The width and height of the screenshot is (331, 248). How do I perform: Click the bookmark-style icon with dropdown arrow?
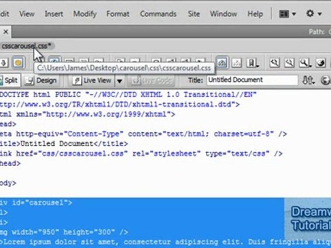(252, 63)
